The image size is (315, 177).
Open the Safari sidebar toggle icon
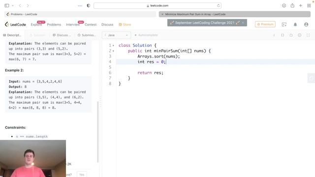(6, 5)
